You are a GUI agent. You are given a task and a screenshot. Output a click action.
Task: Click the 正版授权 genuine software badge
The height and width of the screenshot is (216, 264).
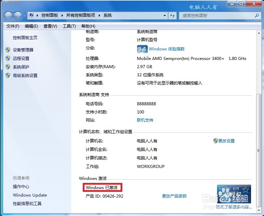pos(234,194)
